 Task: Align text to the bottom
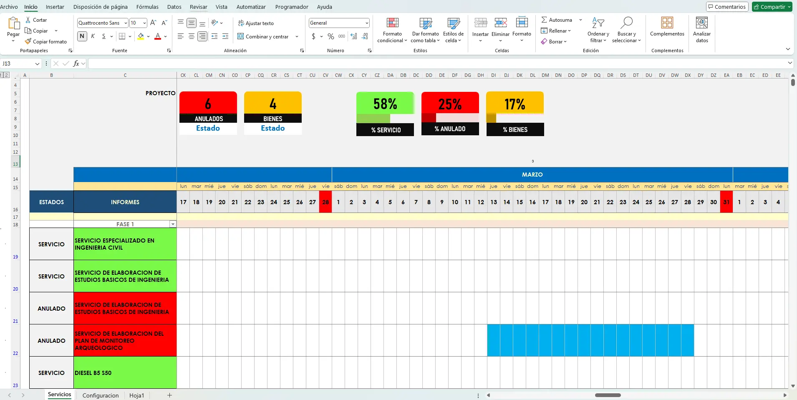202,23
